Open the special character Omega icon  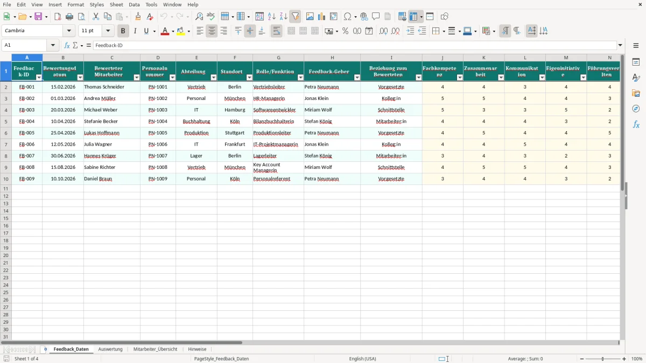(x=348, y=17)
